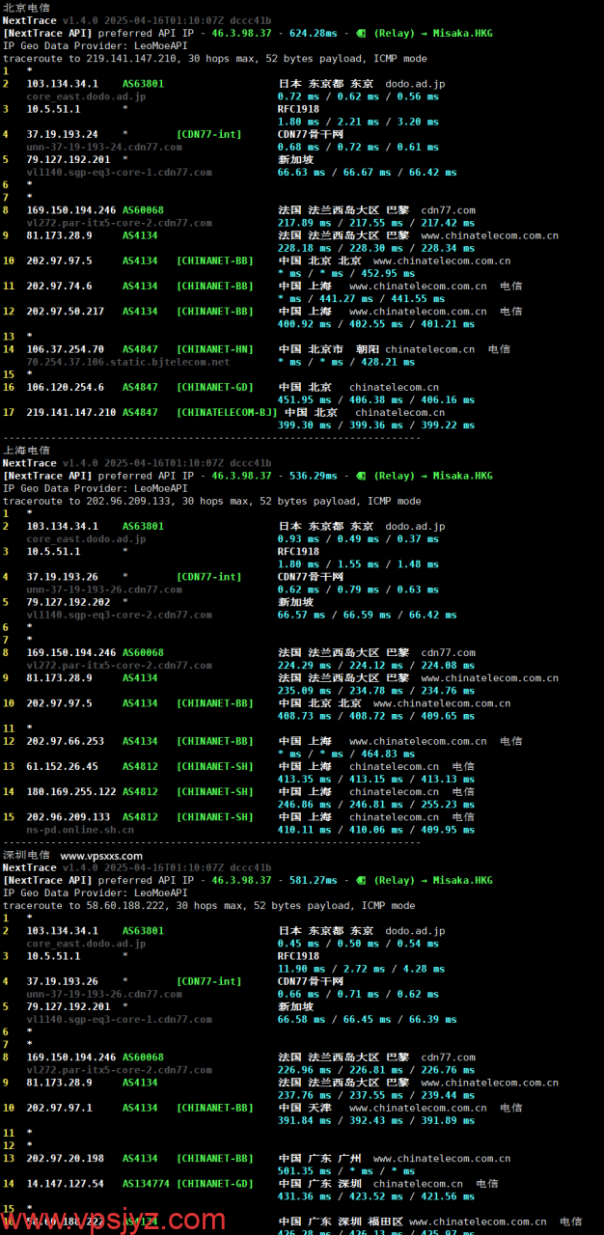Image resolution: width=604 pixels, height=1235 pixels.
Task: Click latency '66.58 ms / 66.45 ms / 66.39 ms'
Action: (x=367, y=1019)
